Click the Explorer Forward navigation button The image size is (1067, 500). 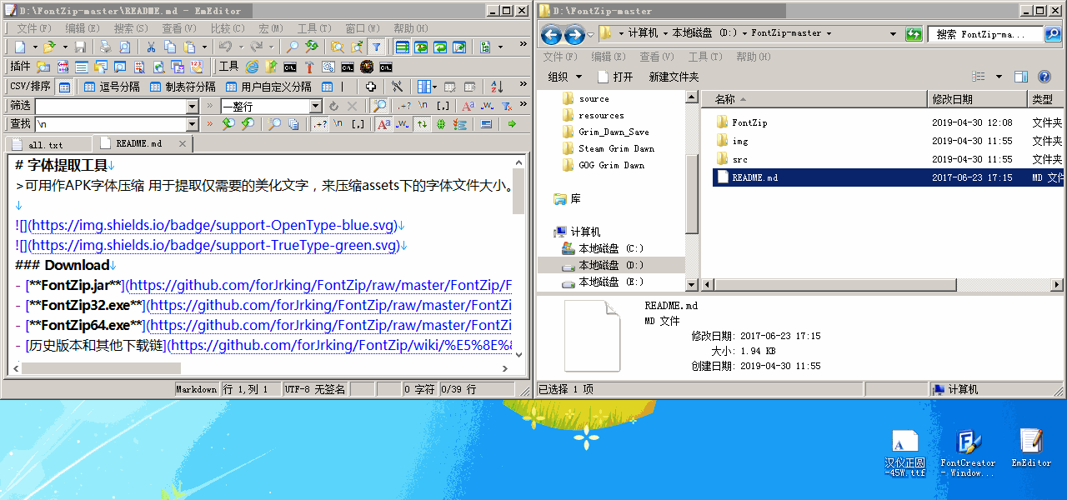pos(574,34)
